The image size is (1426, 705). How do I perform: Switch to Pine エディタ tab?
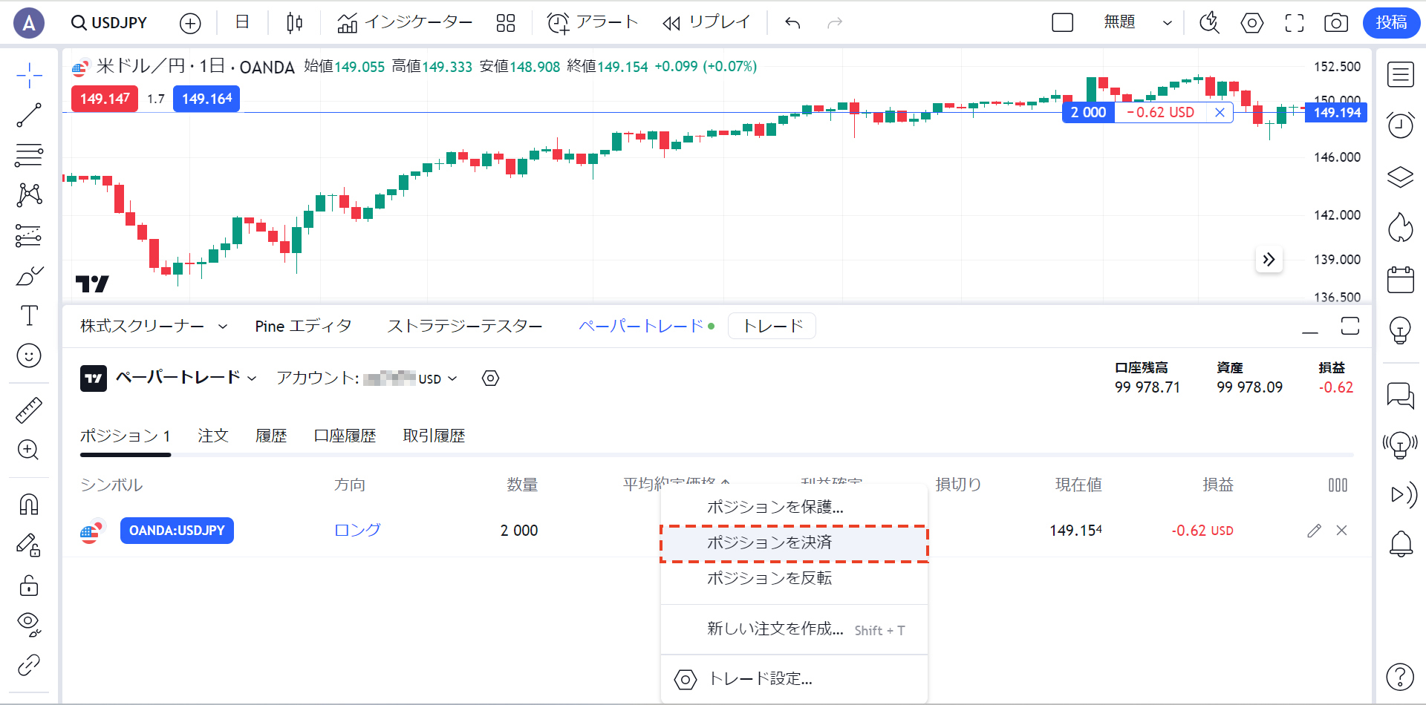303,327
